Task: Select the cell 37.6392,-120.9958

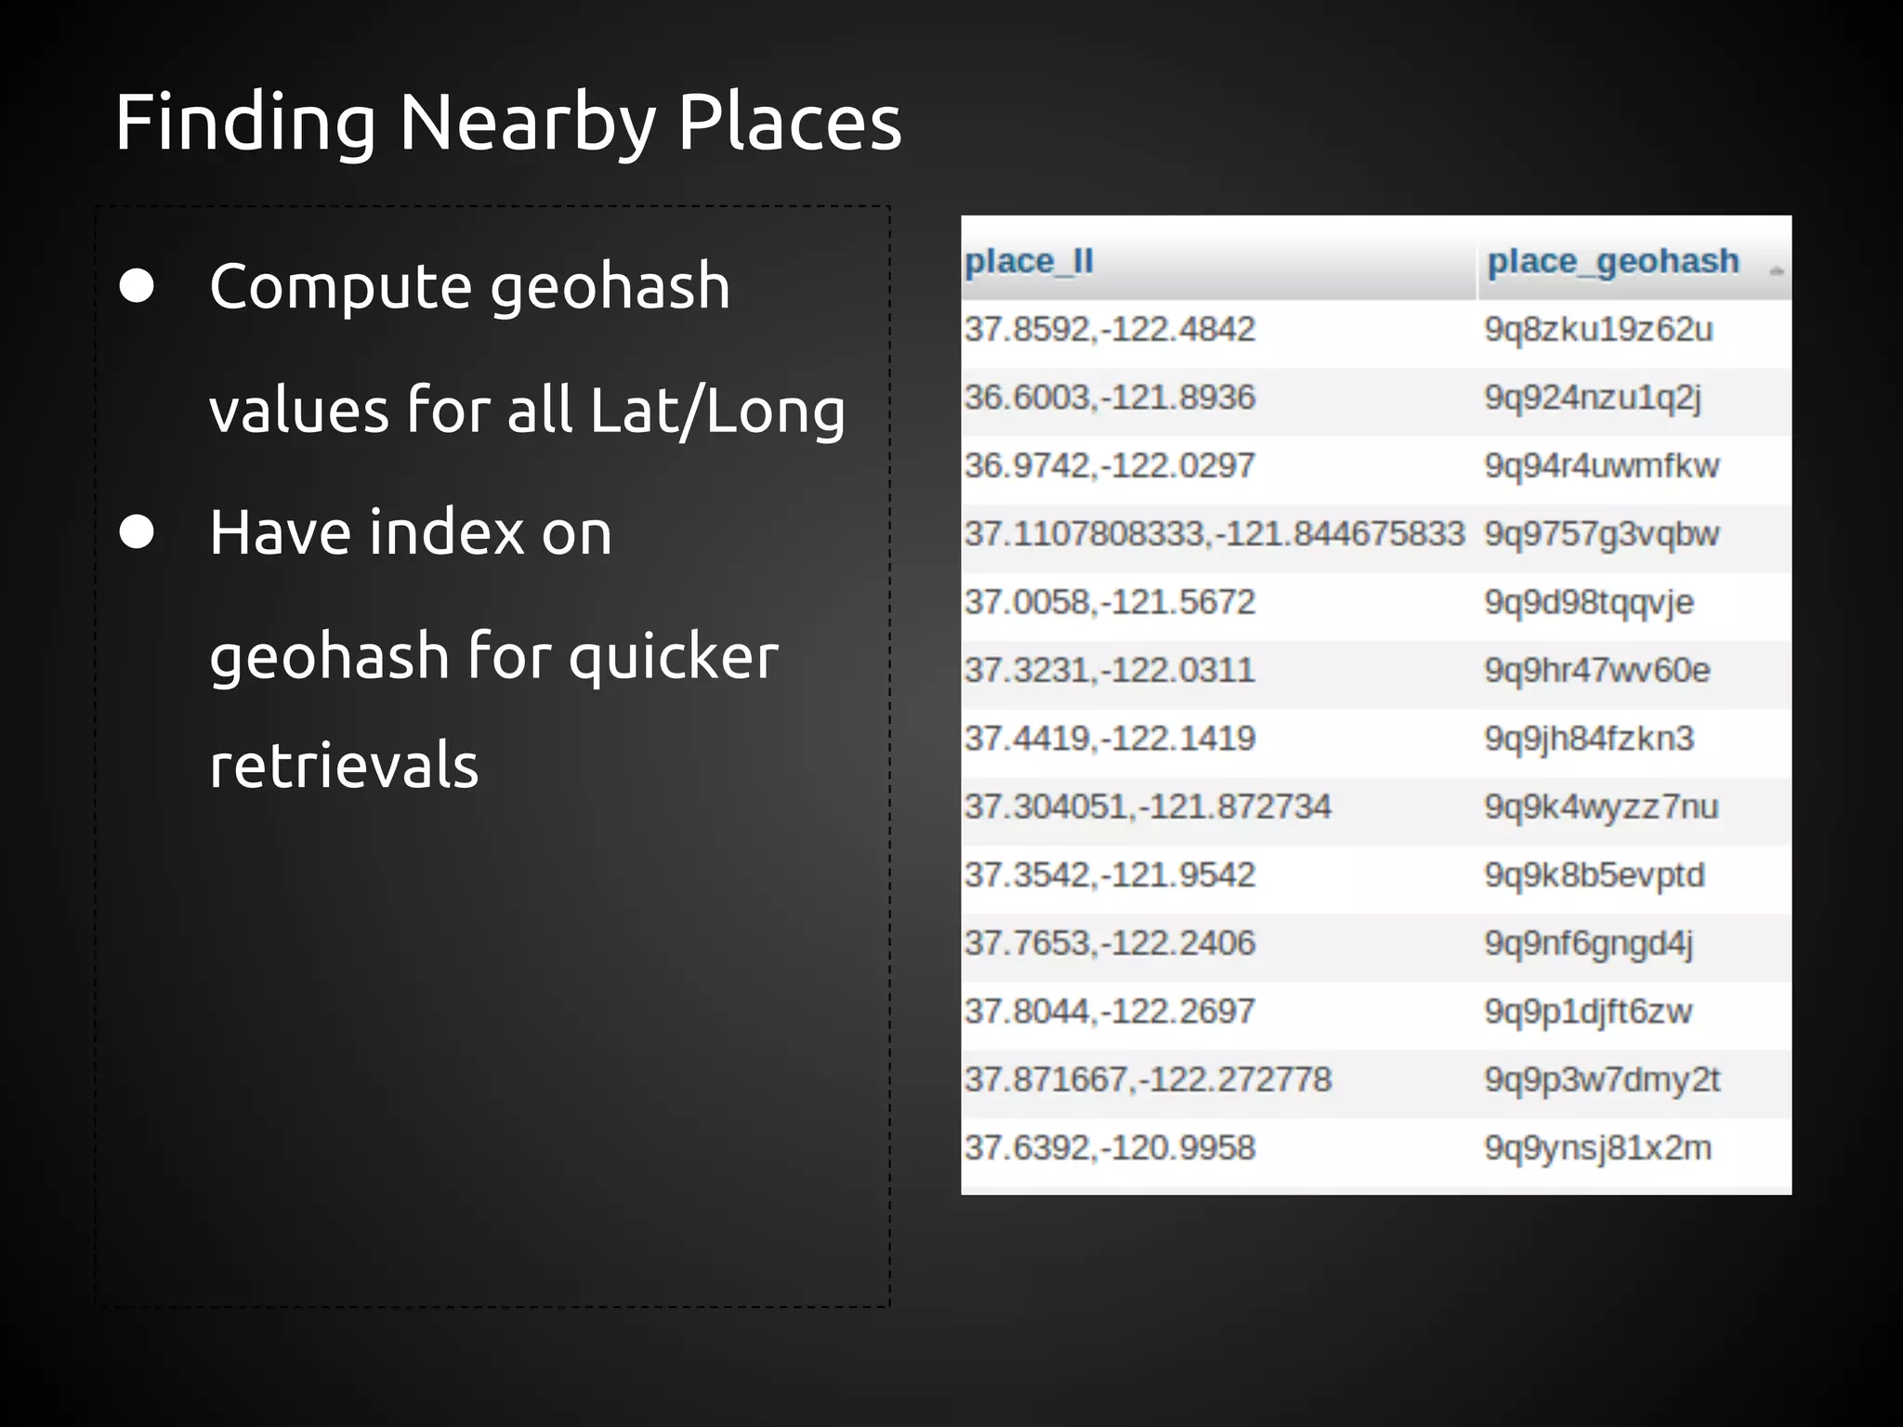Action: (1109, 1147)
